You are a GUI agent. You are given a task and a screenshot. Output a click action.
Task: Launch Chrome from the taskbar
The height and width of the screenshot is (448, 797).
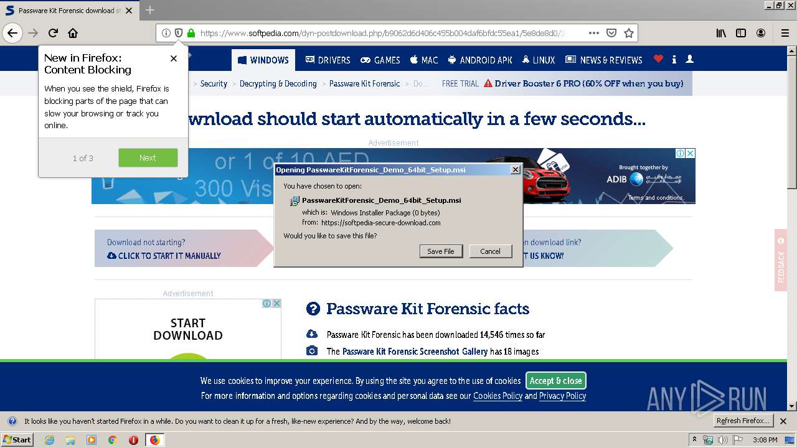[x=113, y=440]
